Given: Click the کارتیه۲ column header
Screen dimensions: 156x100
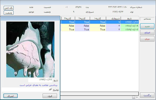Looking at the screenshot, I should [x=82, y=18].
